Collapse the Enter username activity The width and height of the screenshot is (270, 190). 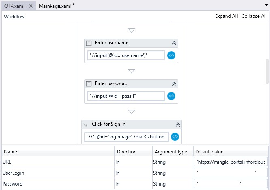click(174, 43)
